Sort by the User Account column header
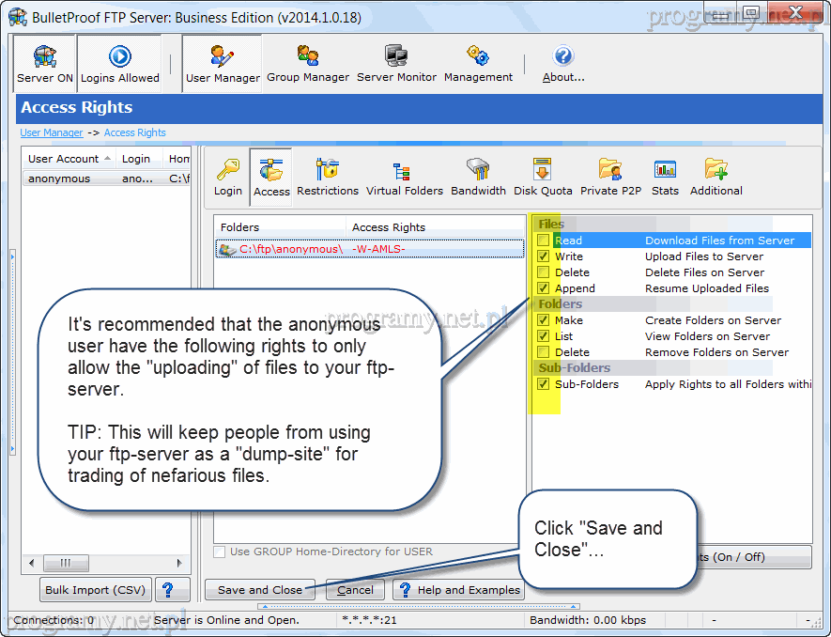The width and height of the screenshot is (831, 637). tap(64, 159)
